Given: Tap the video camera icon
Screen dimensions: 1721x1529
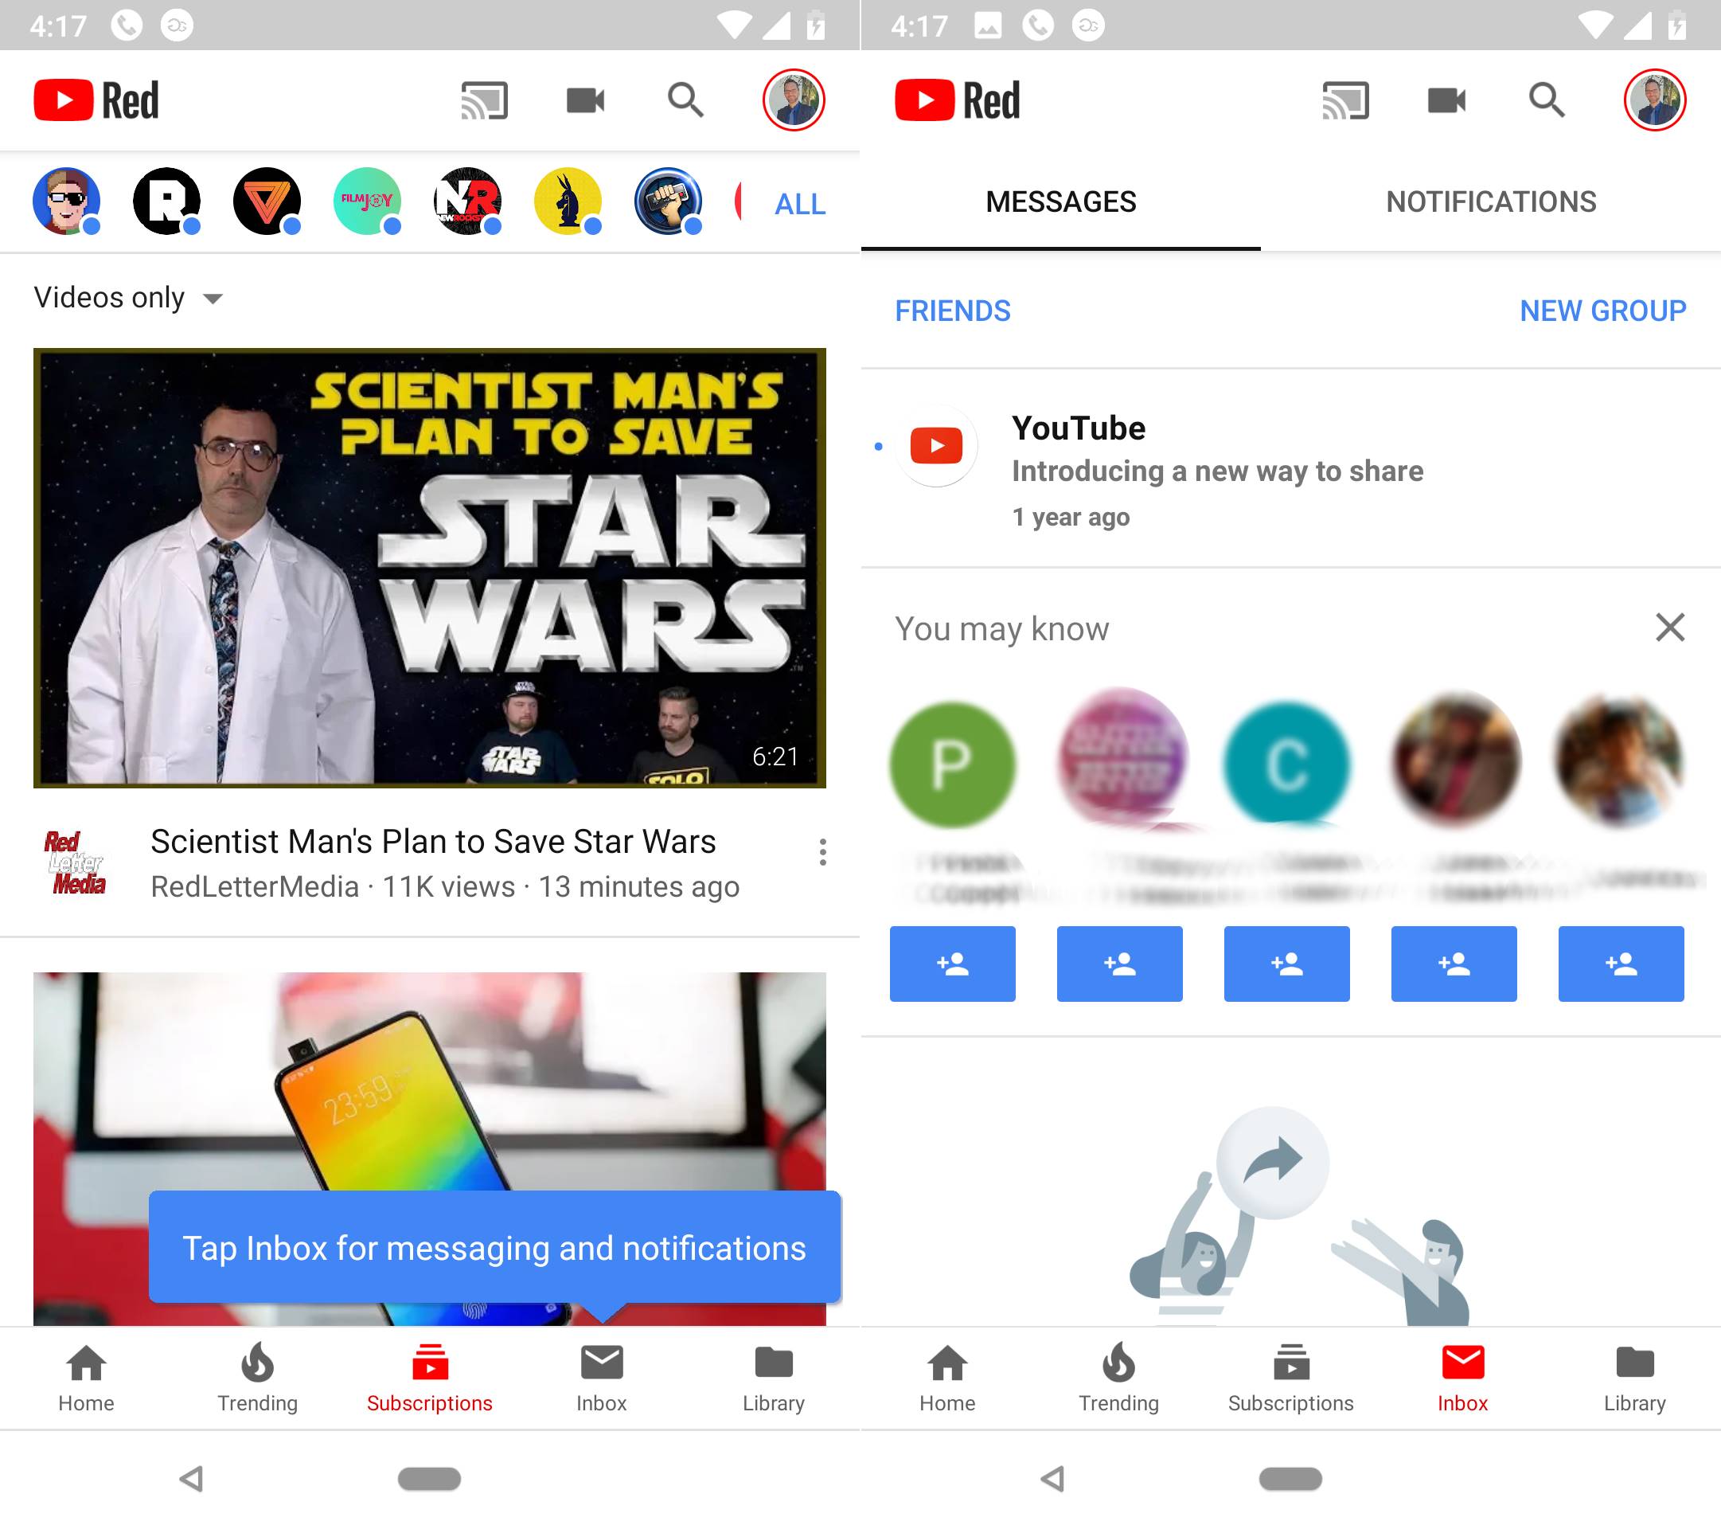Looking at the screenshot, I should 584,99.
